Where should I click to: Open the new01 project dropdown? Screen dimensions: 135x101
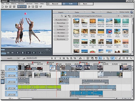18,58
